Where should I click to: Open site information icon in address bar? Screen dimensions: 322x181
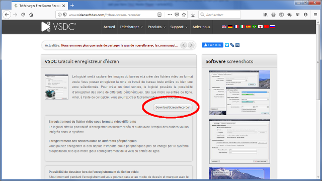click(x=60, y=15)
